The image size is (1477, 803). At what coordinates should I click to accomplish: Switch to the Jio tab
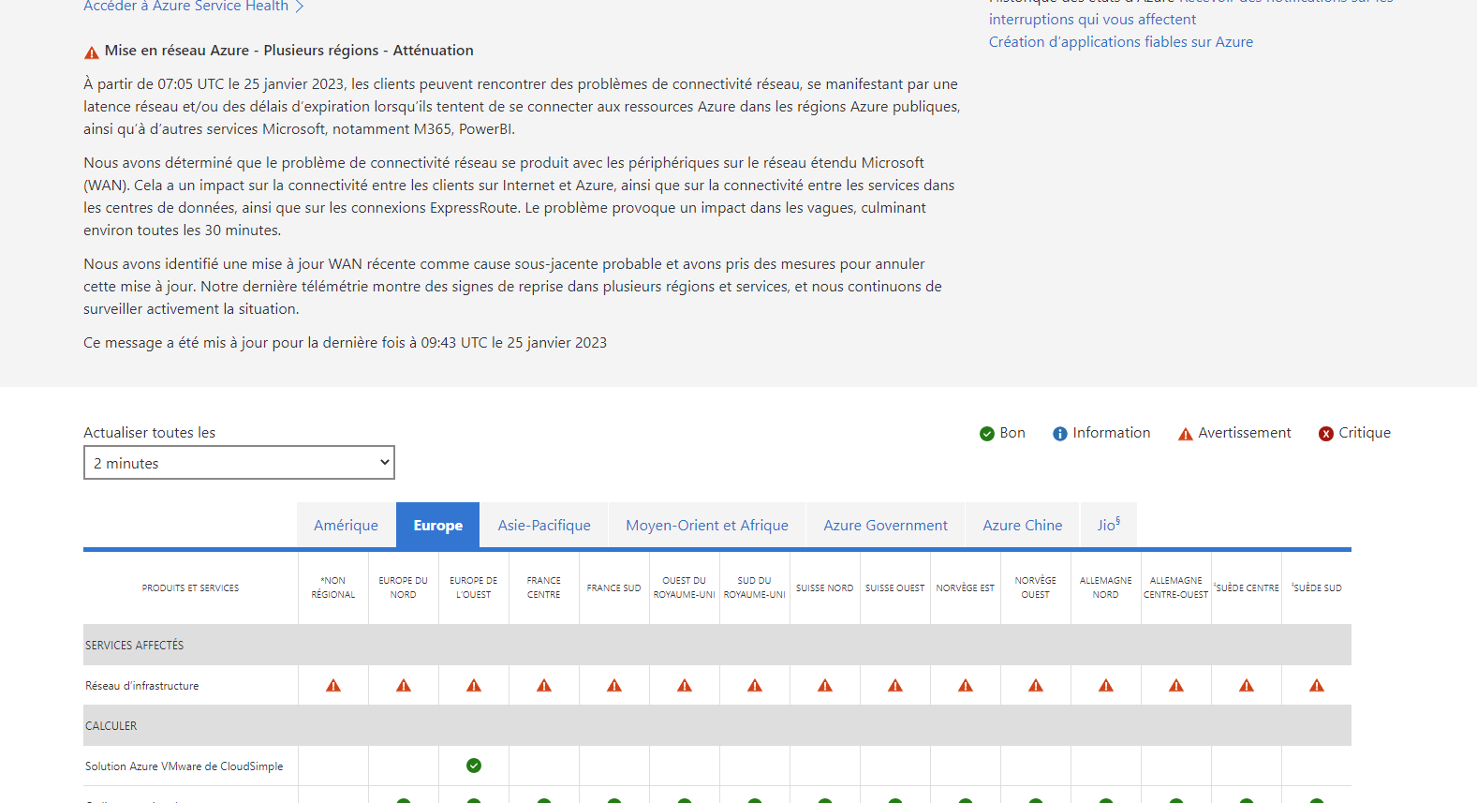[1109, 525]
